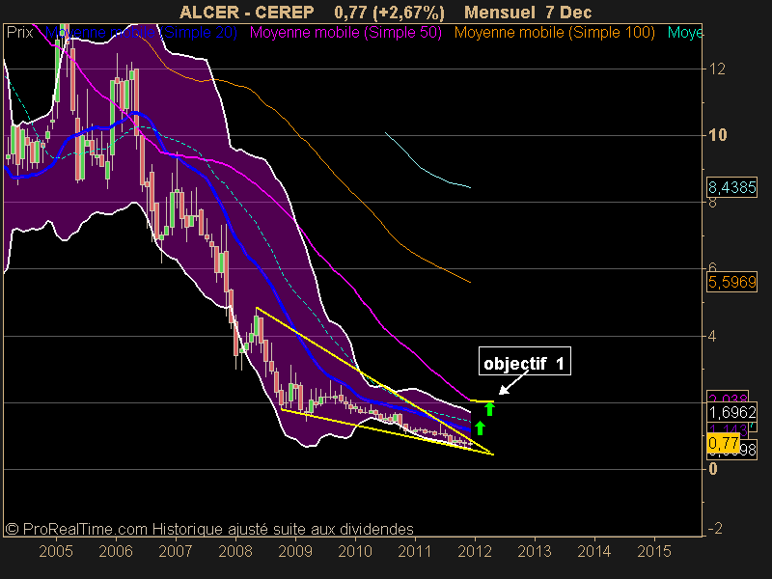772x579 pixels.
Task: Select 2014 on the time axis
Action: [x=594, y=551]
